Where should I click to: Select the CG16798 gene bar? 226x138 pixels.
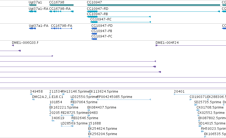click(x=61, y=5)
